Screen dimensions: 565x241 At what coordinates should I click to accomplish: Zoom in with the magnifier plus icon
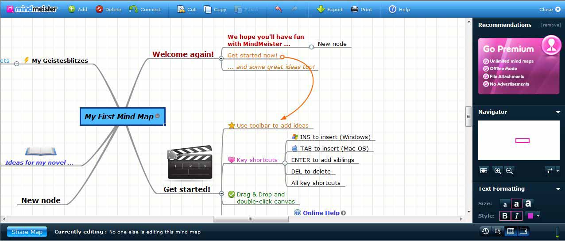coord(498,170)
